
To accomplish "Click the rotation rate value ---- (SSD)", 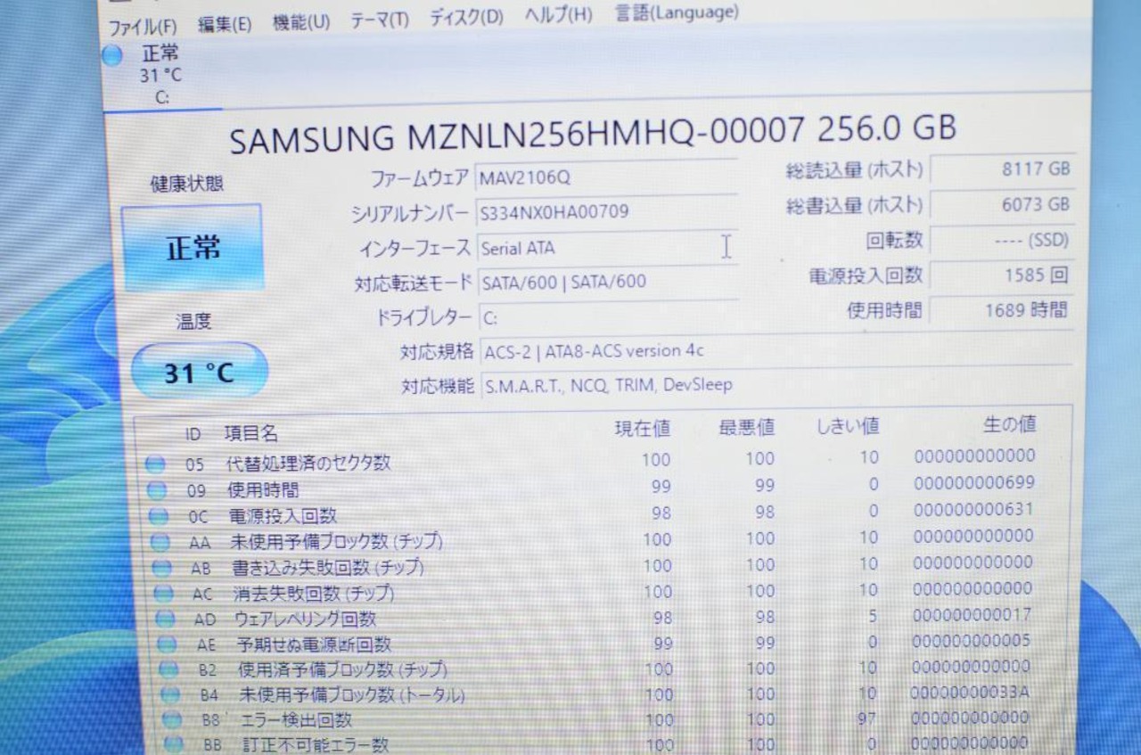I will click(x=1003, y=240).
